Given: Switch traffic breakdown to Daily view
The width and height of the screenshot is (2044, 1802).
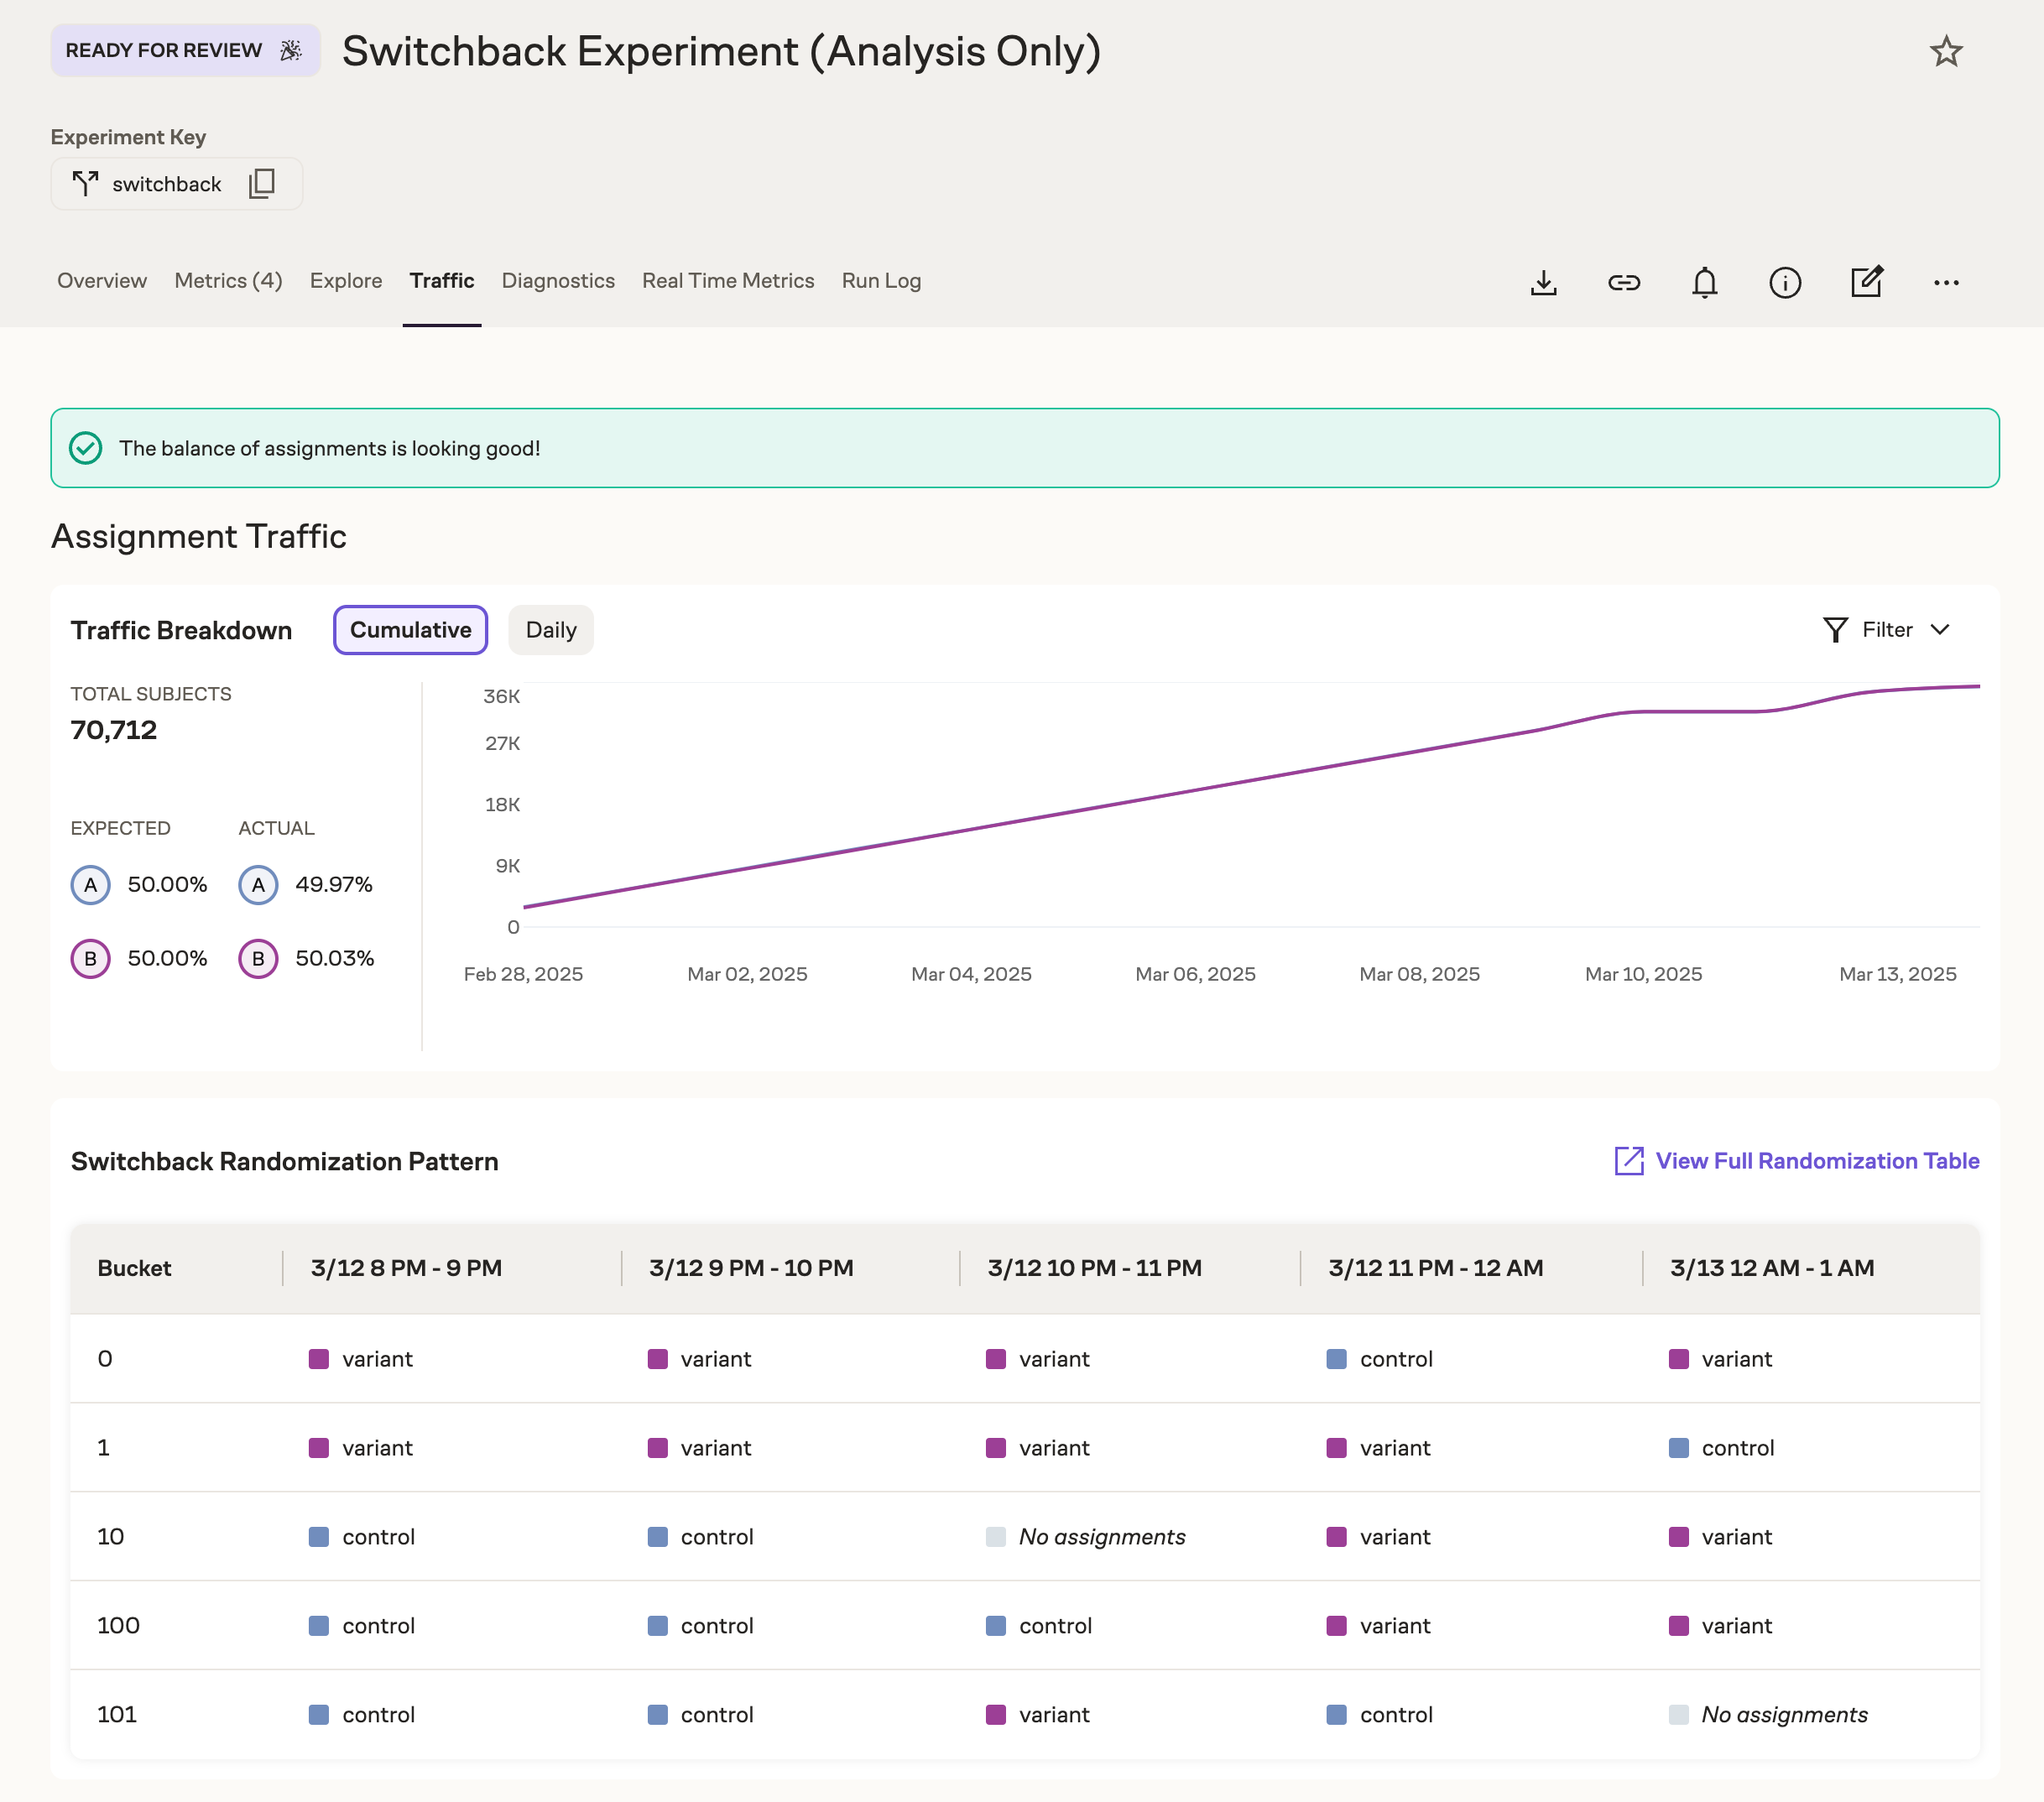Looking at the screenshot, I should click(550, 630).
